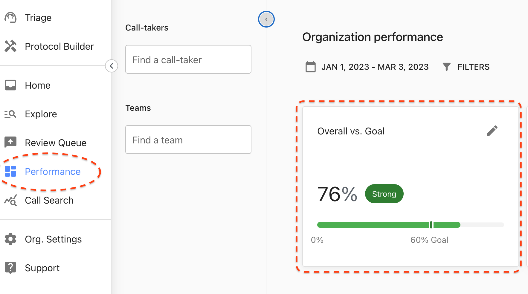Click the Find a team field
This screenshot has height=294, width=528.
click(188, 140)
